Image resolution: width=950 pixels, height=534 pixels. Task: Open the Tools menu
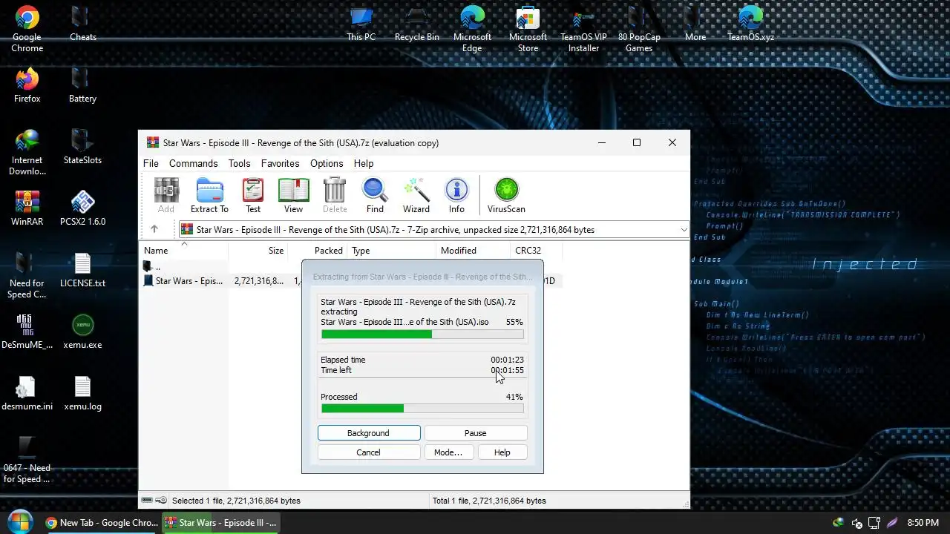239,163
